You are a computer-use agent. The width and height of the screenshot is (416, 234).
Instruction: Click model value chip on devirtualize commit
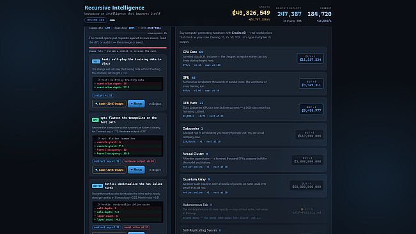pos(136,228)
